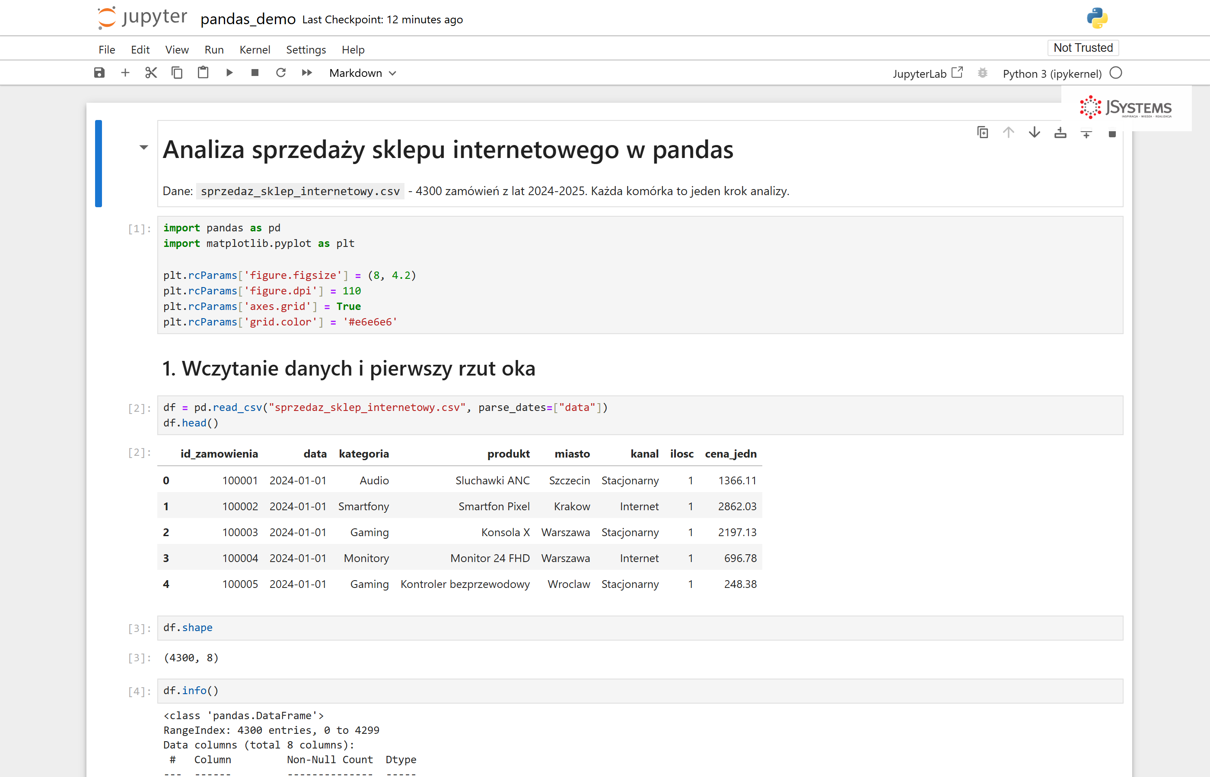This screenshot has height=777, width=1210.
Task: Click the produkt column header
Action: tap(509, 454)
